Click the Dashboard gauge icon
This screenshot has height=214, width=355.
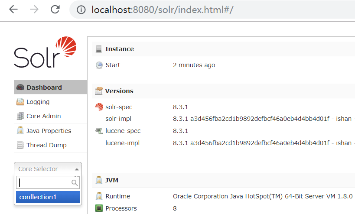pyautogui.click(x=20, y=88)
